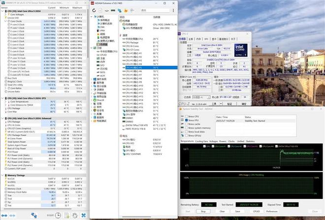Collapse the Core Clocks group in HWiNFO
The height and width of the screenshot is (220, 325).
[6, 21]
